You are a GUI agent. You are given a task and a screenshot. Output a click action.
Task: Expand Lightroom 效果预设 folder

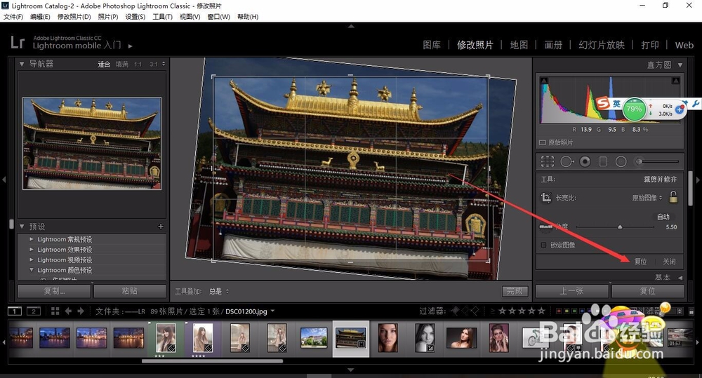click(x=32, y=249)
